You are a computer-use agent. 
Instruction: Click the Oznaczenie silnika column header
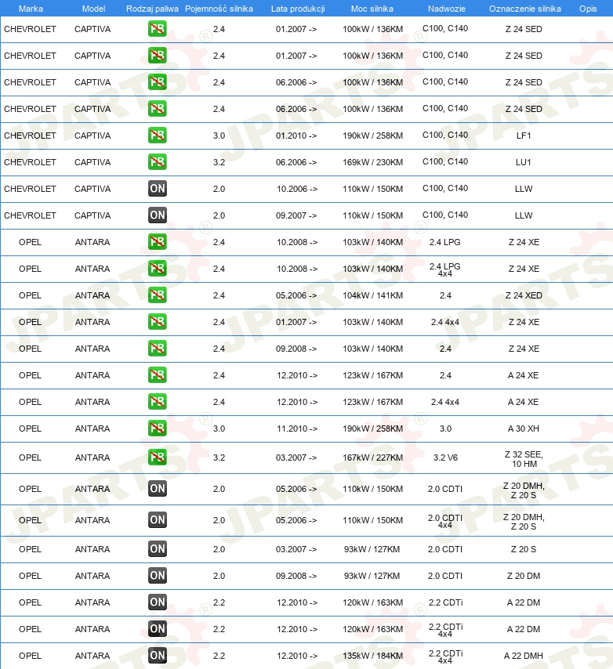(x=525, y=9)
